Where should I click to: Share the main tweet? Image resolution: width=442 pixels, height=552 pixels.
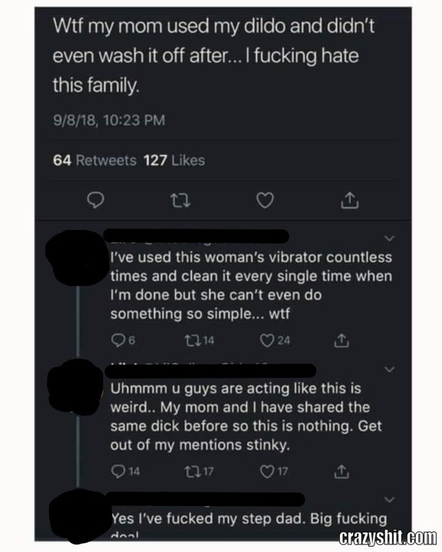click(350, 200)
